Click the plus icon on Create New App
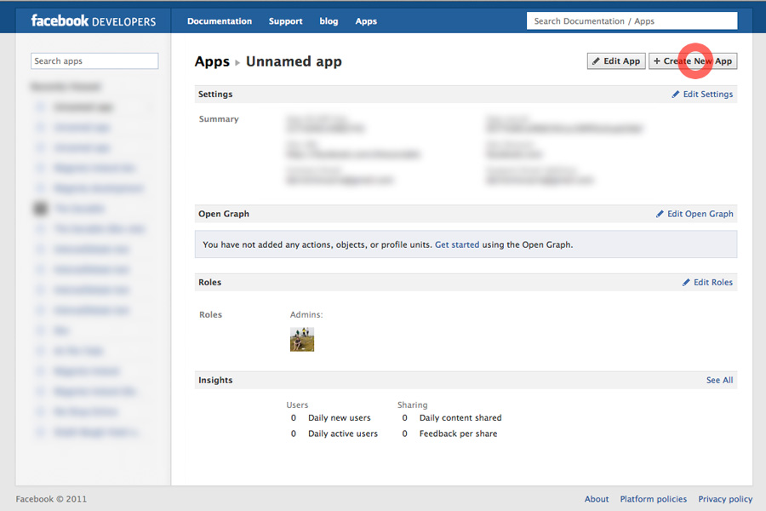 (656, 61)
